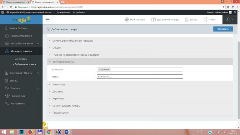Click the Справочная graduation cap icon
240x135 pixels.
tap(7, 96)
